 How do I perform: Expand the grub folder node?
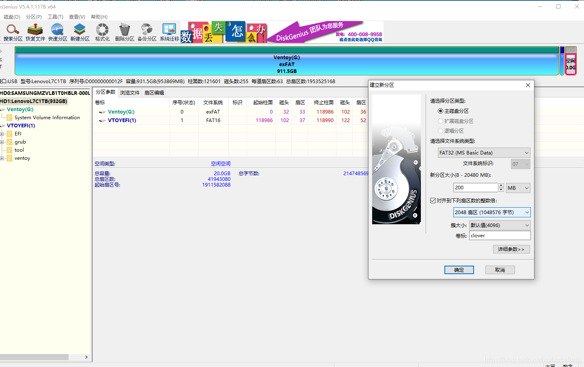tap(2, 142)
